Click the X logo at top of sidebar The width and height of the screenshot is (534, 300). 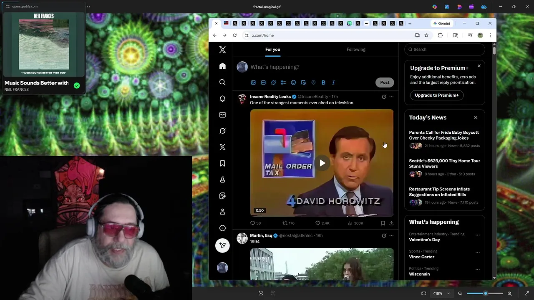coord(222,50)
